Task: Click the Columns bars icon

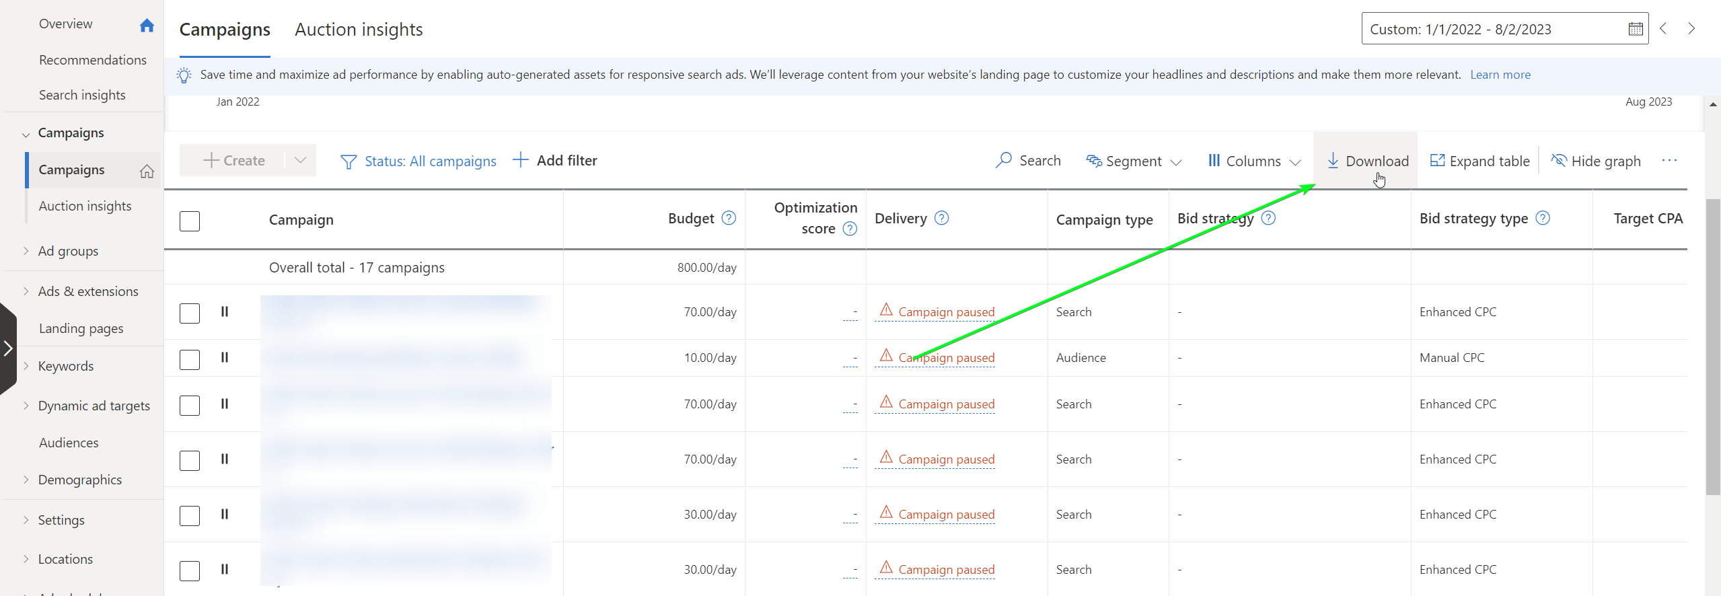Action: pyautogui.click(x=1214, y=160)
